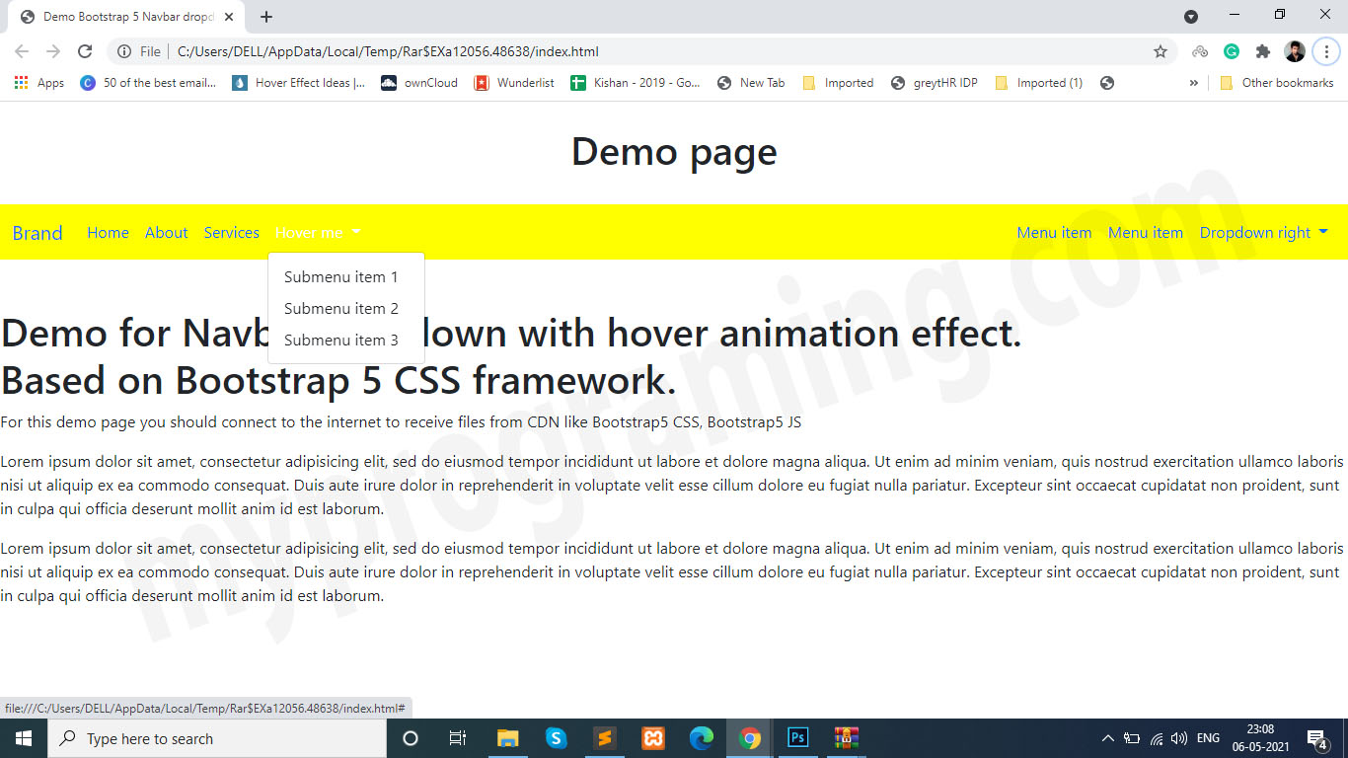This screenshot has height=758, width=1348.
Task: Click the bookmarks overflow chevron
Action: pos(1194,83)
